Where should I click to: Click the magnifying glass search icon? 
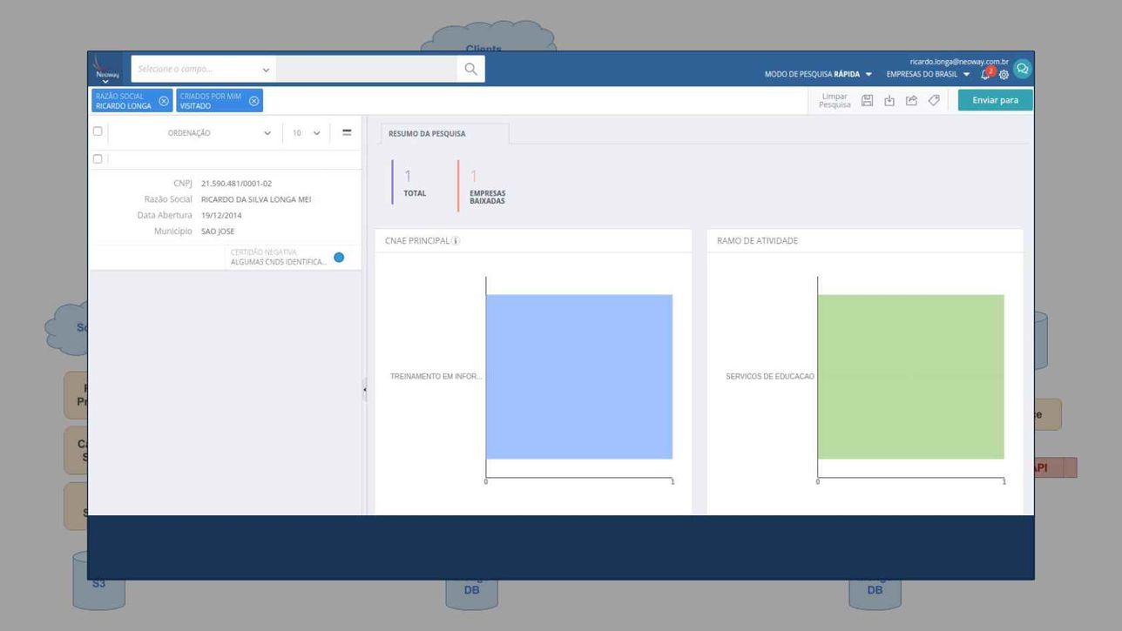point(470,69)
